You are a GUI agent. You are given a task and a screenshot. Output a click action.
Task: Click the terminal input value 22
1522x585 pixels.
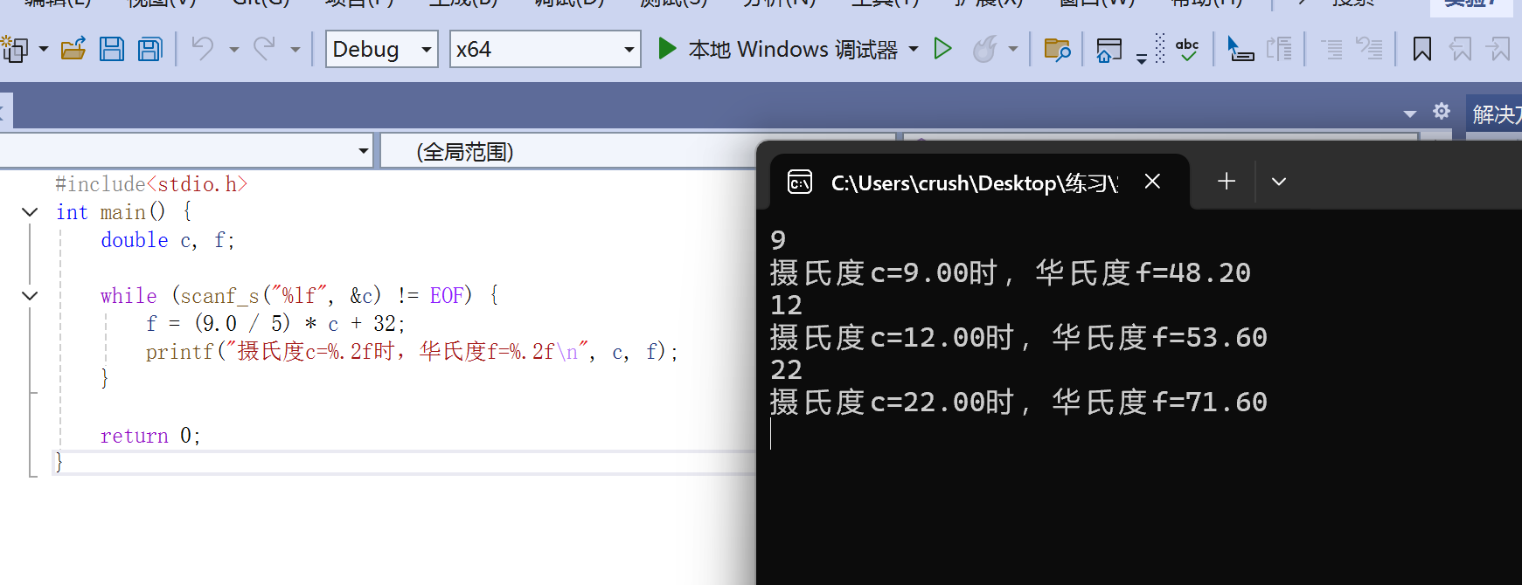(786, 370)
